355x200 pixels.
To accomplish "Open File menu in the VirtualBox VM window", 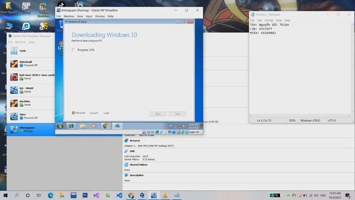I will [59, 16].
